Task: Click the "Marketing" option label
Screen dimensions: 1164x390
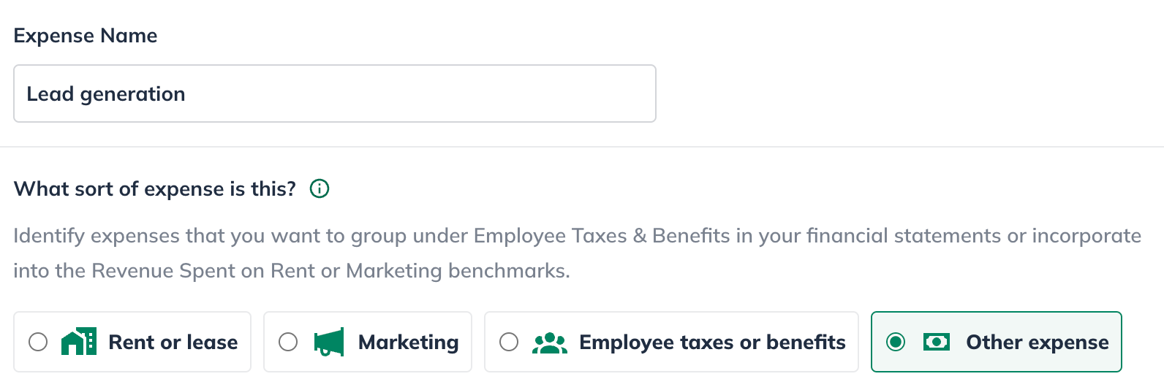Action: (x=408, y=343)
